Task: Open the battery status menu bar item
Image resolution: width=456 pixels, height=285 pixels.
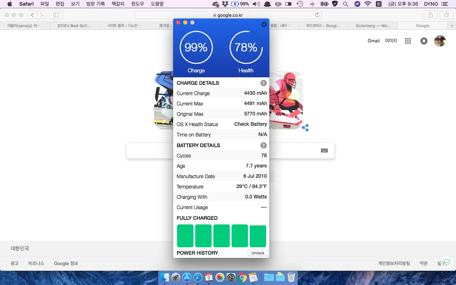Action: pyautogui.click(x=240, y=4)
